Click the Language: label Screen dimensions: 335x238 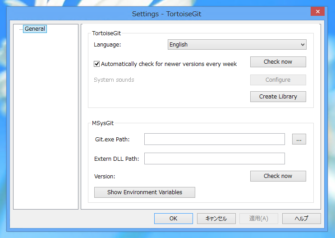pos(107,45)
